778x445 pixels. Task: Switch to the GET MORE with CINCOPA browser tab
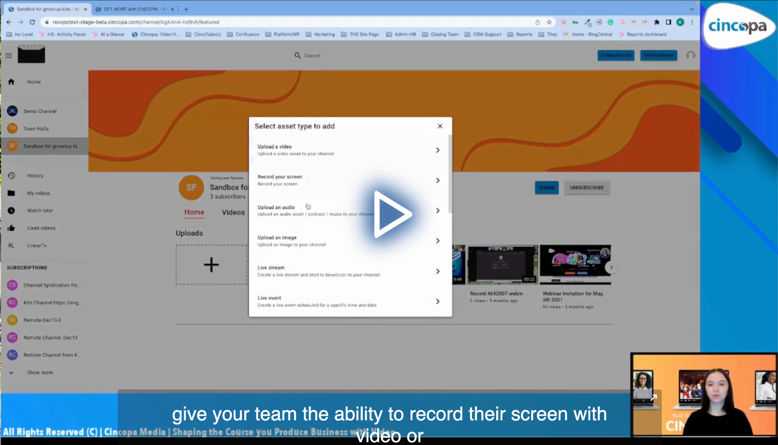click(133, 9)
